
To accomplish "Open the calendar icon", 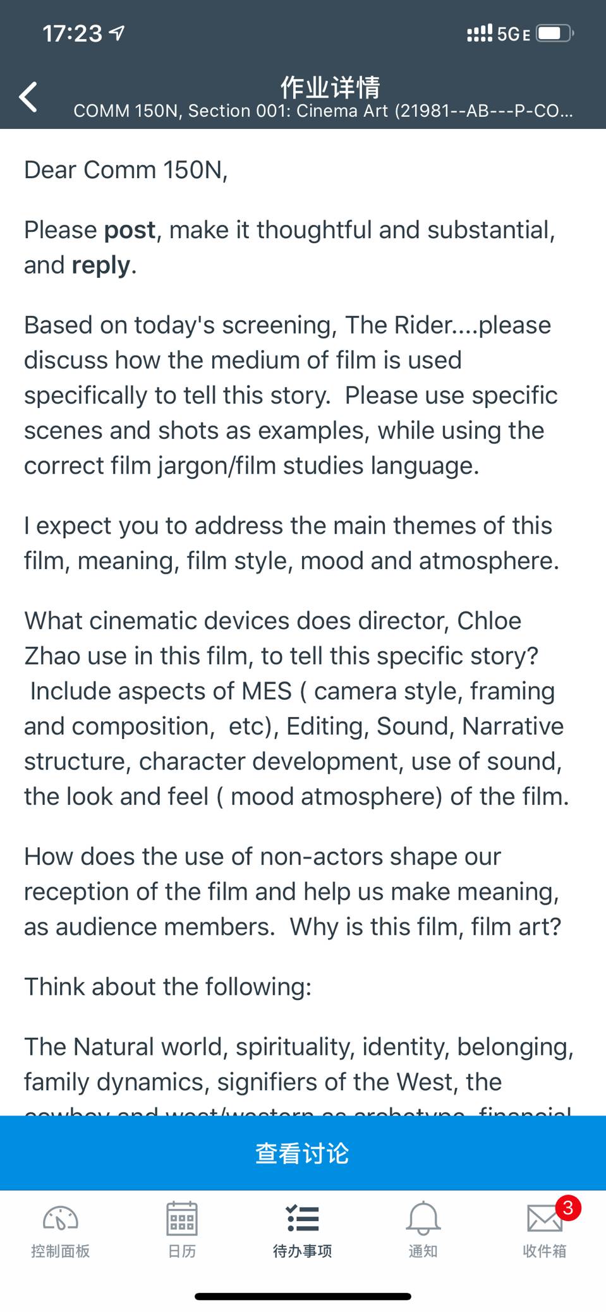I will click(181, 1218).
